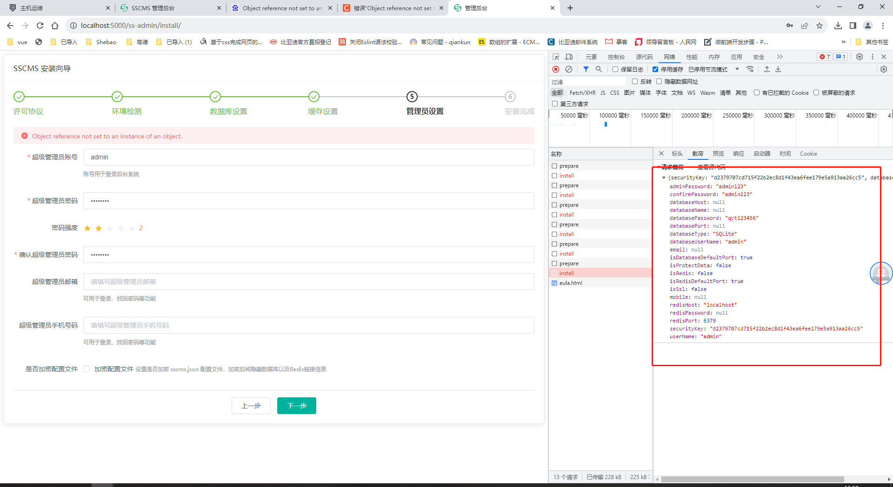Tick the 加密配置文件 checkbox
Viewport: 893px width, 487px height.
click(x=87, y=369)
